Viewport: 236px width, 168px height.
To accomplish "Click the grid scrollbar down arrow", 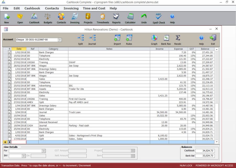I will click(x=217, y=142).
